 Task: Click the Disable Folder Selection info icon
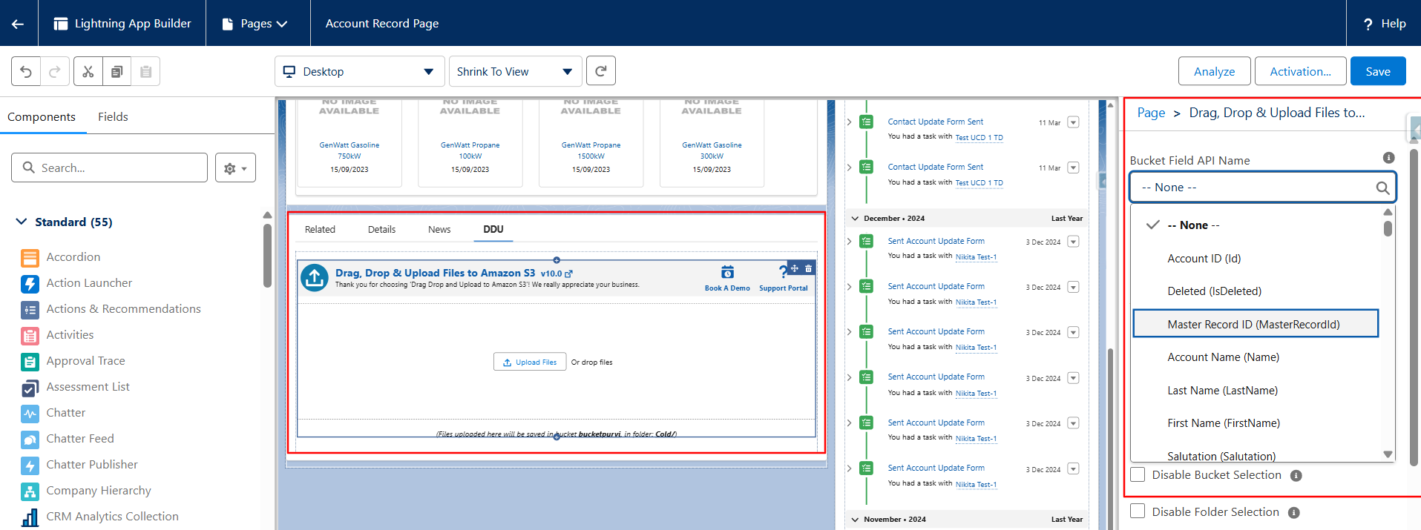coord(1293,513)
